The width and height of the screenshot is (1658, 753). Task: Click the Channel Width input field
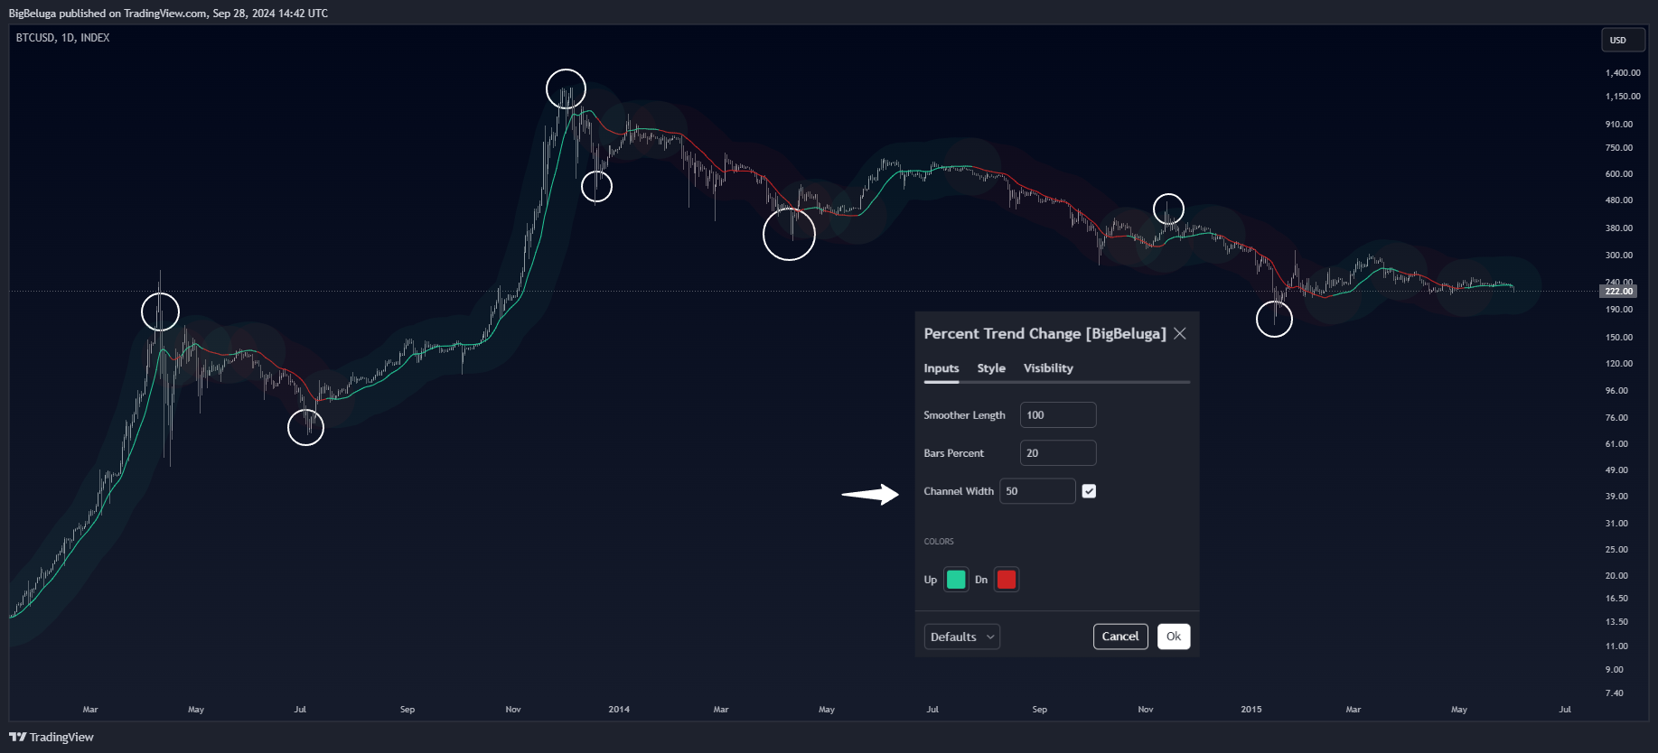pyautogui.click(x=1037, y=491)
